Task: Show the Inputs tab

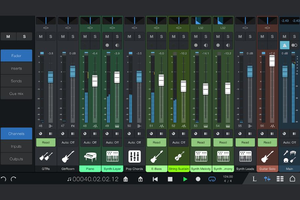Action: pyautogui.click(x=16, y=146)
